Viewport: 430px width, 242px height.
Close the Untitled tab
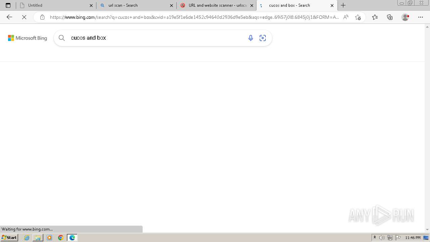point(91,5)
